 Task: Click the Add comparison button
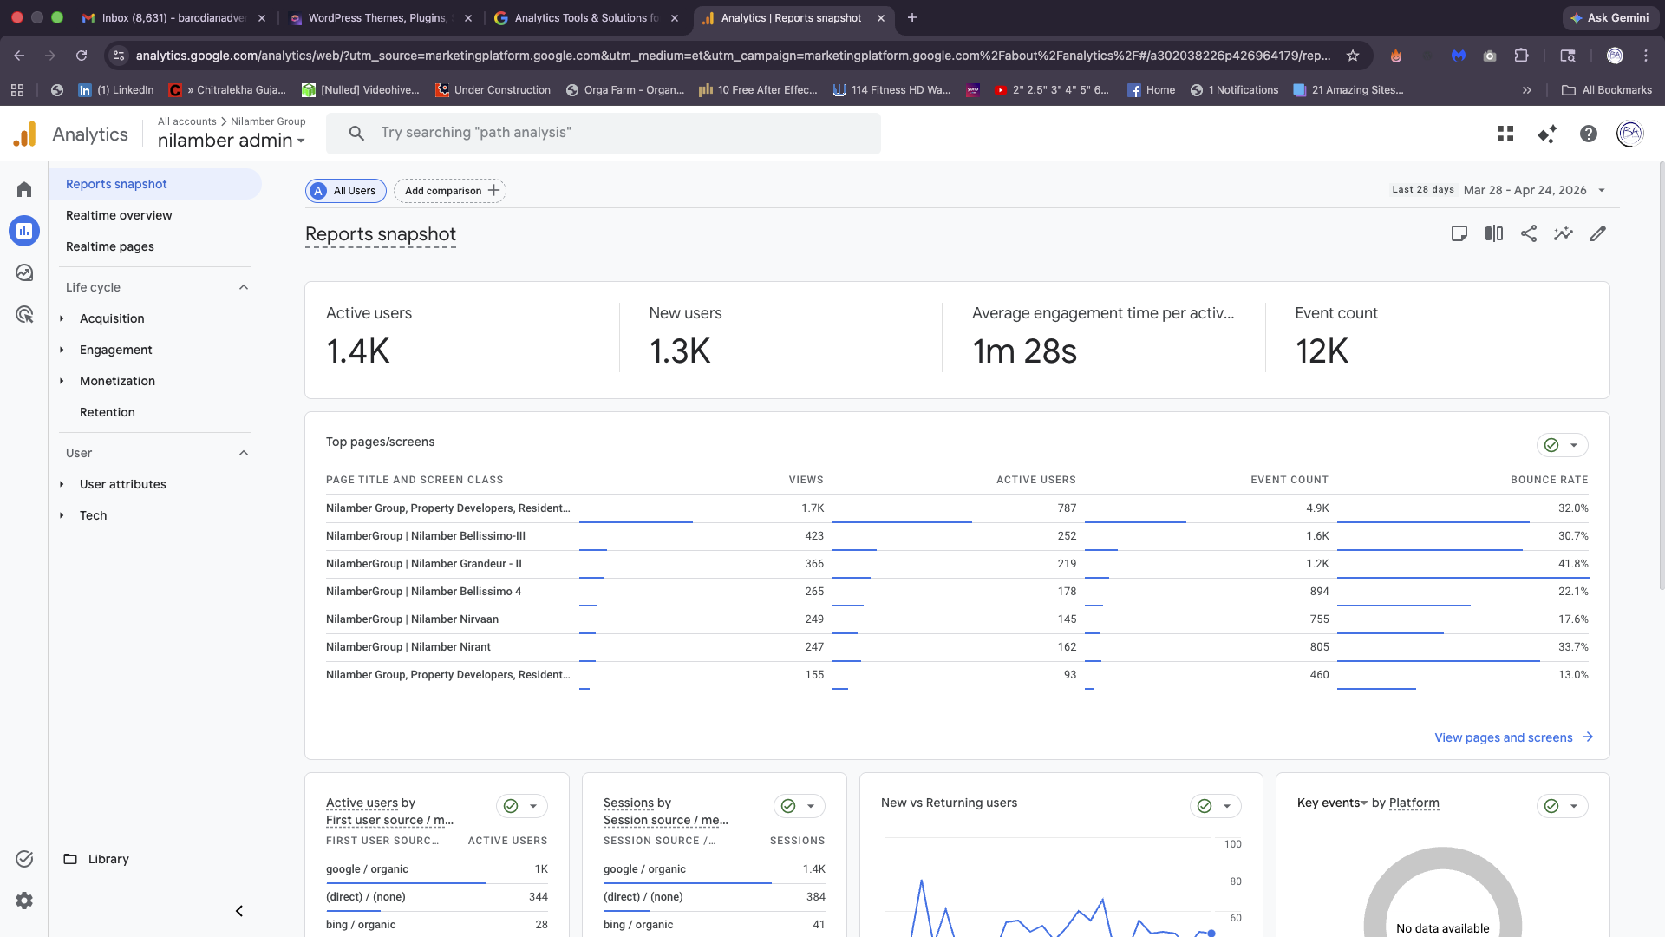click(x=450, y=191)
